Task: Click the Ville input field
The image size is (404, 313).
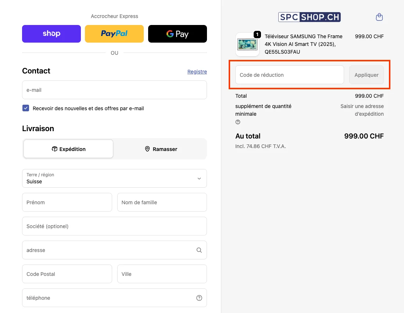Action: [x=162, y=274]
